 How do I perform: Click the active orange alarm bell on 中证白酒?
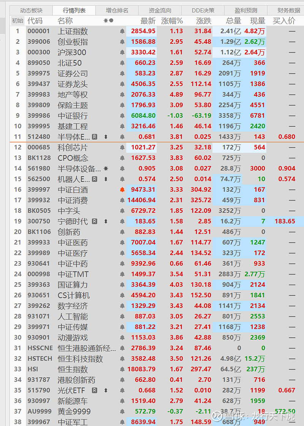click(x=122, y=190)
